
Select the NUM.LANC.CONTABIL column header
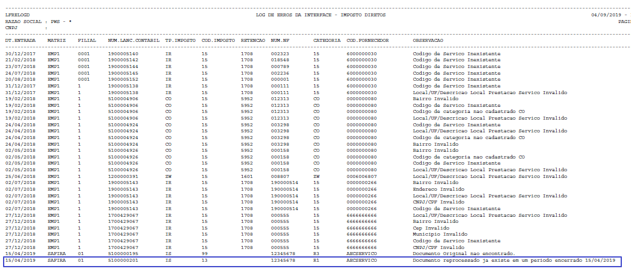[x=134, y=41]
